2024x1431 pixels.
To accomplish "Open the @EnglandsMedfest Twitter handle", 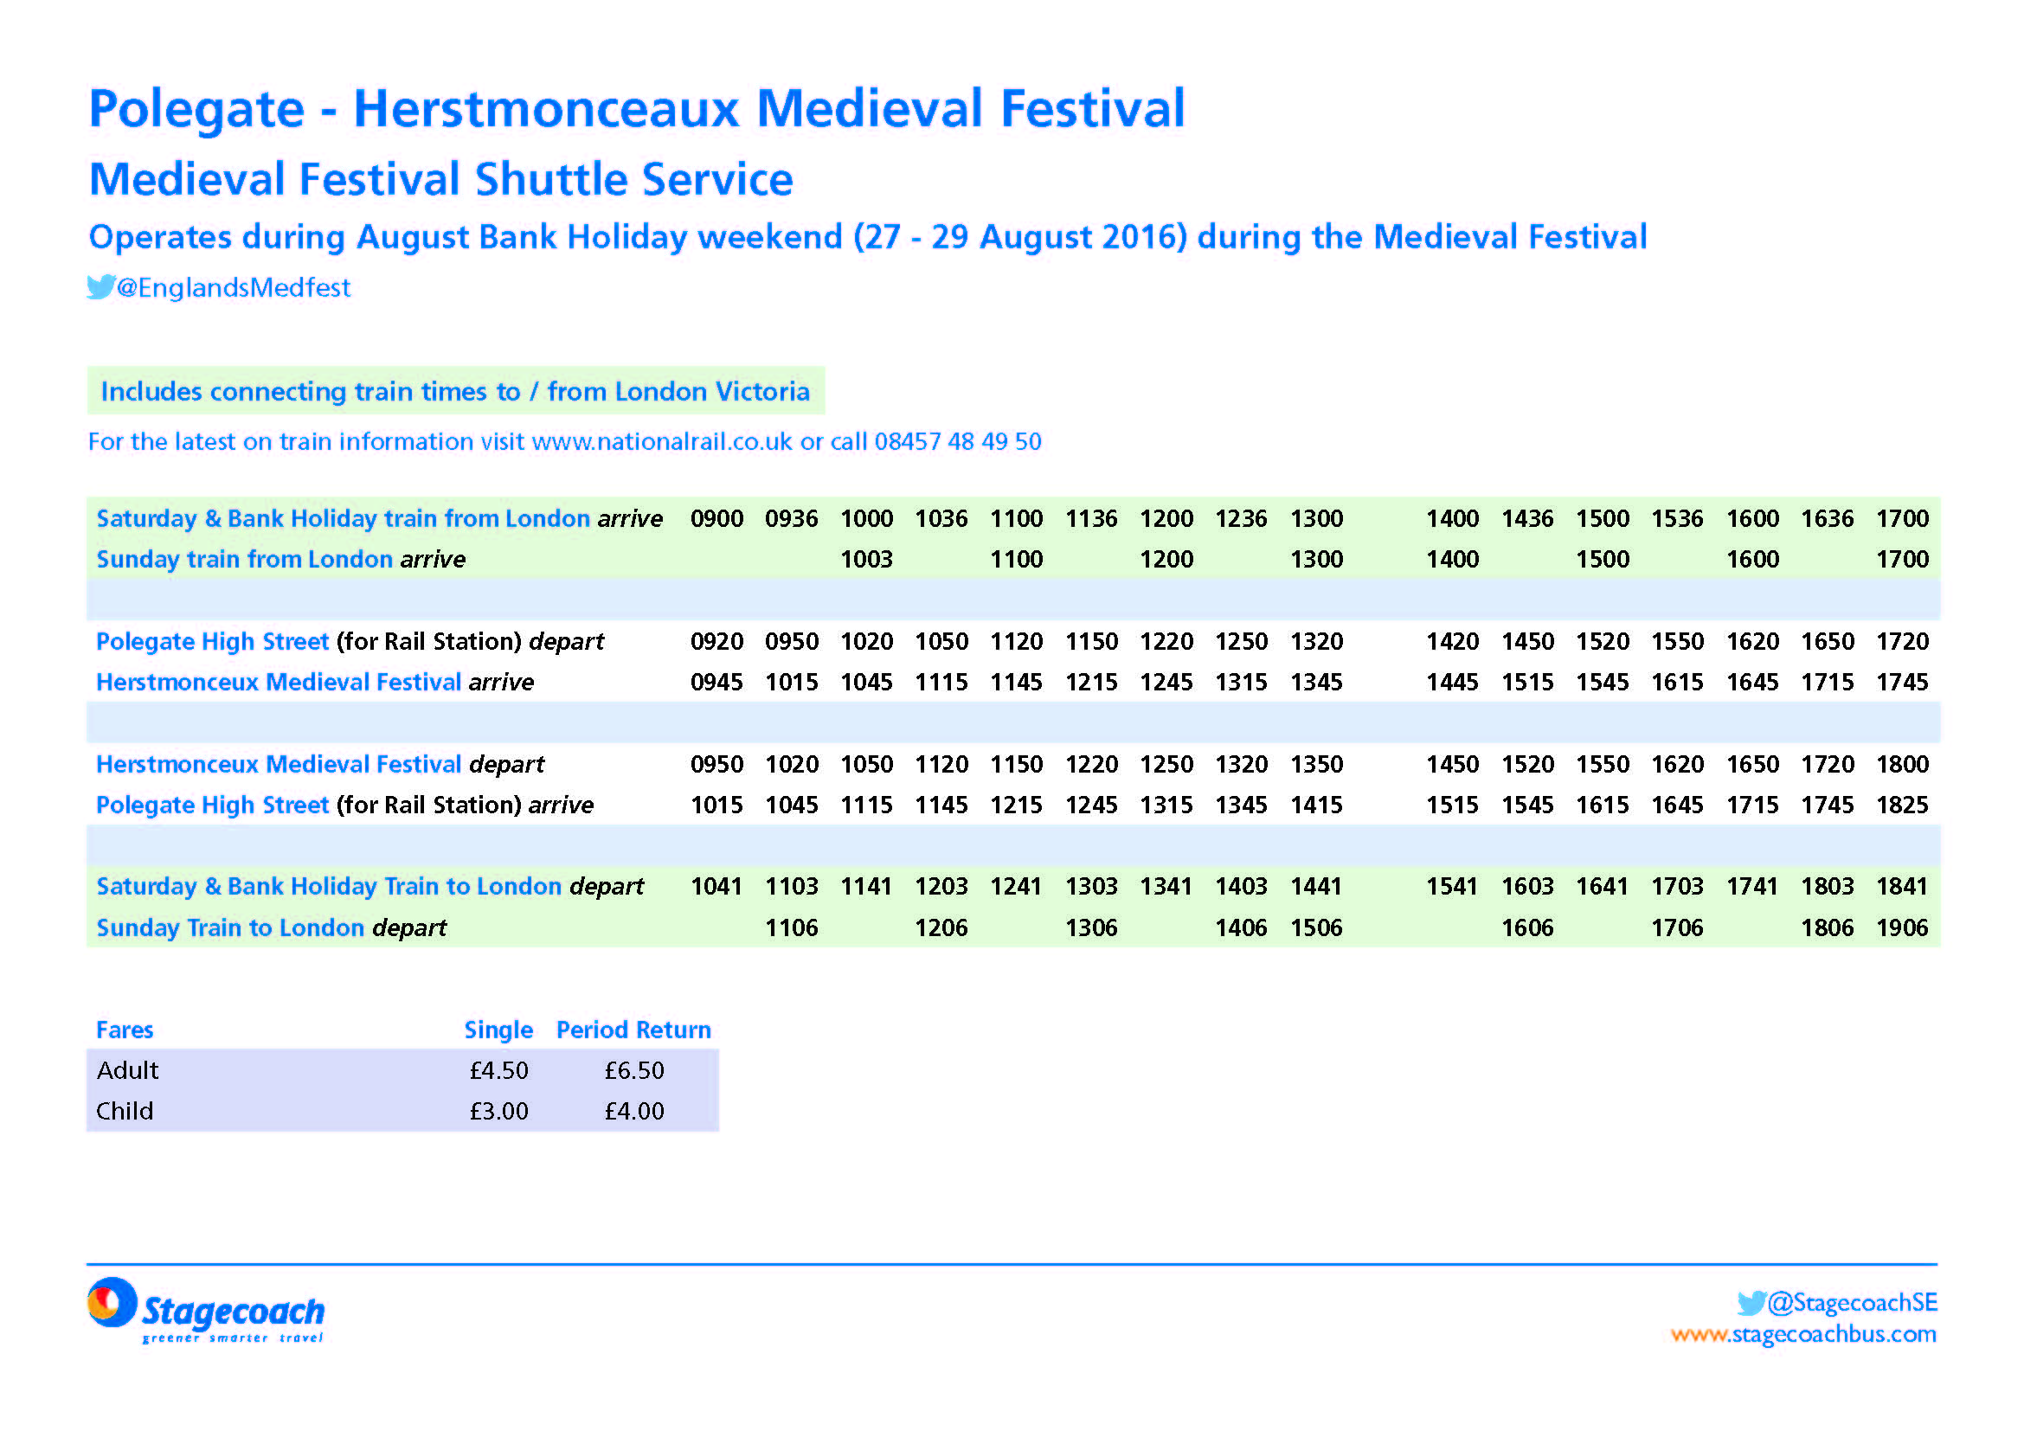I will pyautogui.click(x=234, y=288).
